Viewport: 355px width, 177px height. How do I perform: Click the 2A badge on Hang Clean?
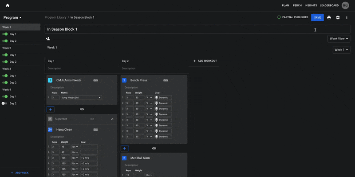(50, 129)
